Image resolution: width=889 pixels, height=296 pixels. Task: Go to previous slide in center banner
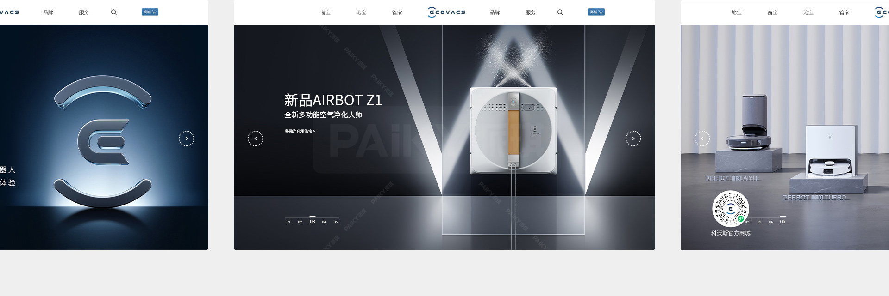[x=256, y=139]
